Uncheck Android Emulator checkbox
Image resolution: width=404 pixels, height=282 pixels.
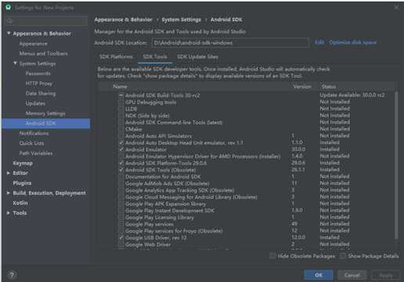[121, 150]
